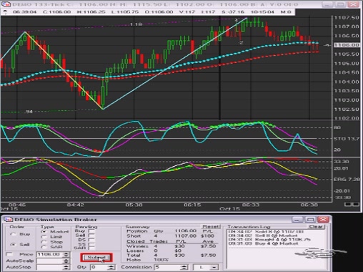Click the 1102.00 price axis label
The image size is (363, 272).
pos(347,118)
